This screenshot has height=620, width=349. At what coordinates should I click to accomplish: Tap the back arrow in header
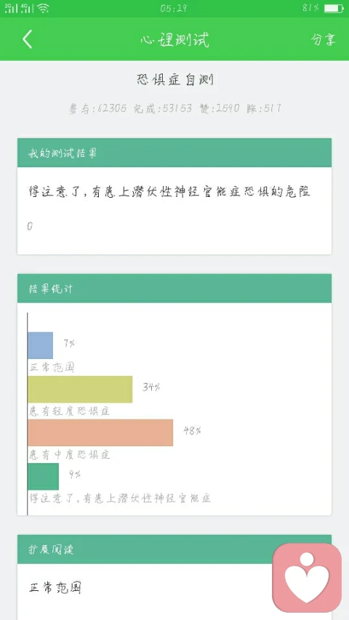point(28,39)
